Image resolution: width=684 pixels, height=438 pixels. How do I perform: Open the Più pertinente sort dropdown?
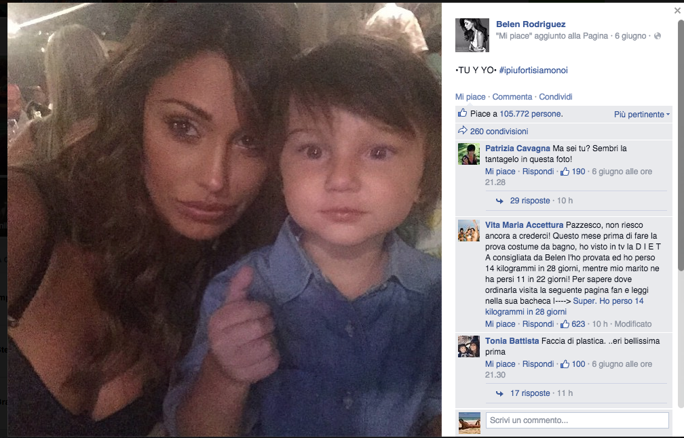[641, 115]
